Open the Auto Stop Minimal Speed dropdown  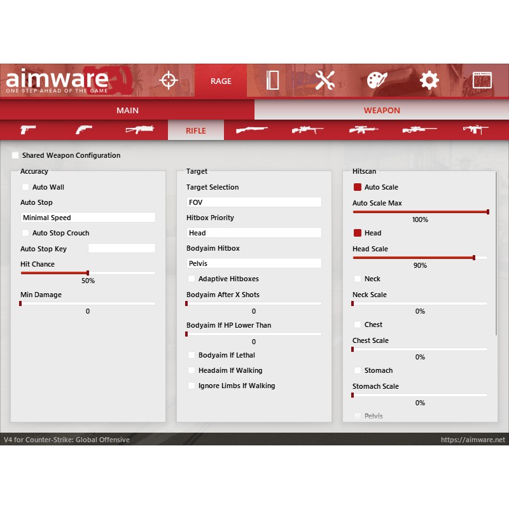pos(88,218)
